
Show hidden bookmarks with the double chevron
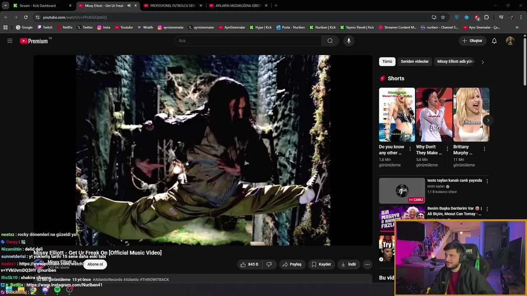[517, 28]
